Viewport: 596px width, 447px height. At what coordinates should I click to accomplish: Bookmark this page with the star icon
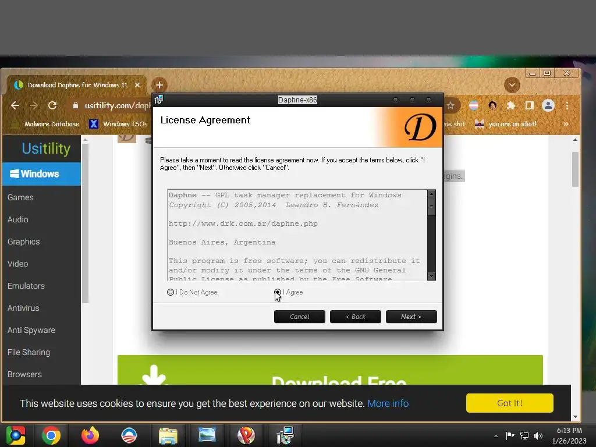[450, 105]
